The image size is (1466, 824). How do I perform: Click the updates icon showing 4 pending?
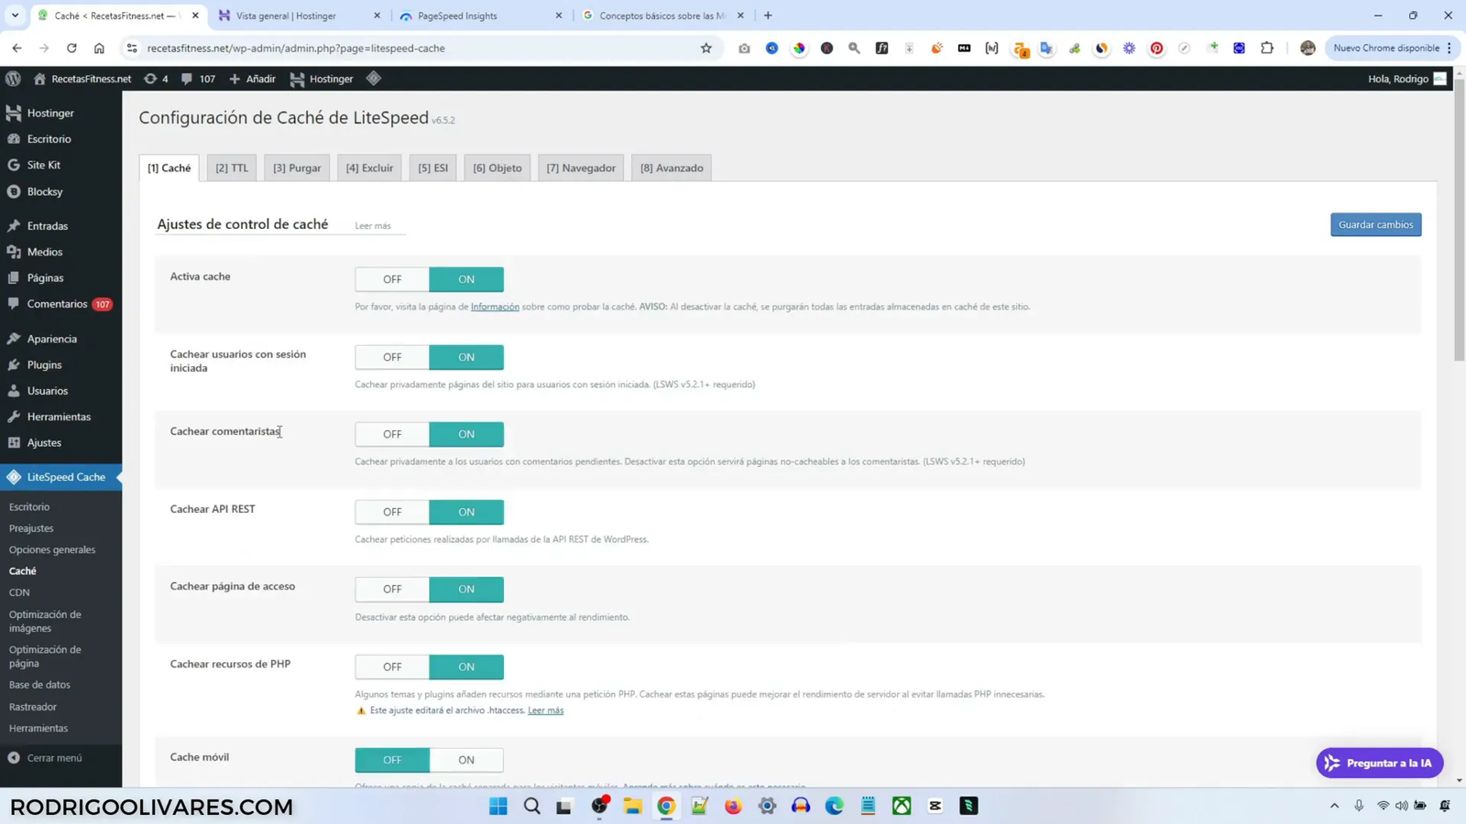(x=156, y=79)
